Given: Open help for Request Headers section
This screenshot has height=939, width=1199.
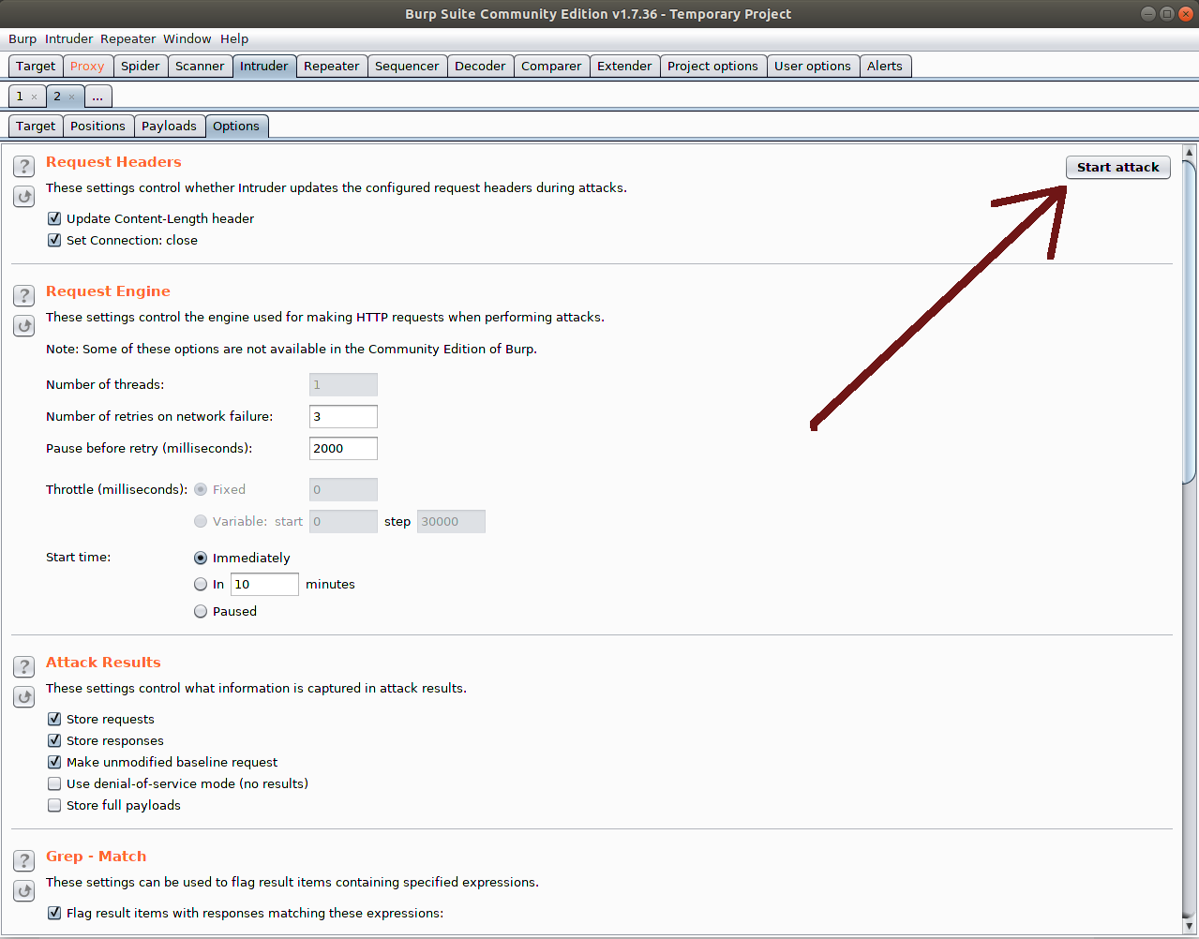Looking at the screenshot, I should pyautogui.click(x=24, y=167).
